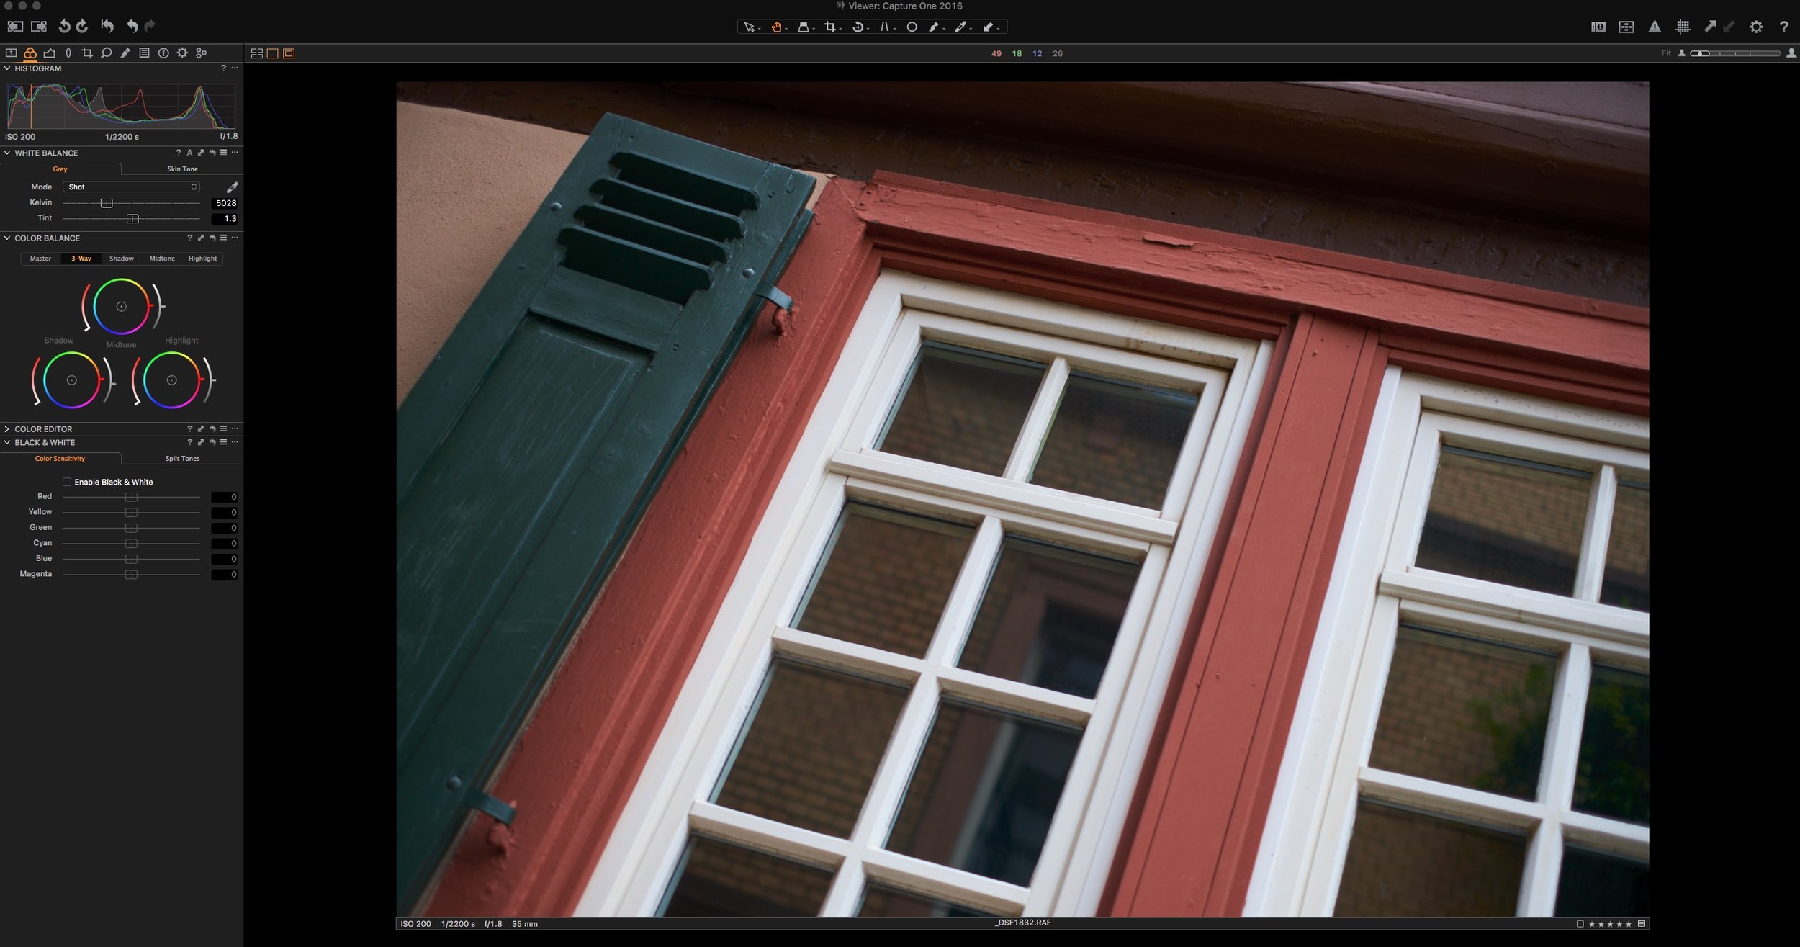This screenshot has width=1800, height=947.
Task: Open the Local Adjustments brush tool tab
Action: click(x=125, y=53)
